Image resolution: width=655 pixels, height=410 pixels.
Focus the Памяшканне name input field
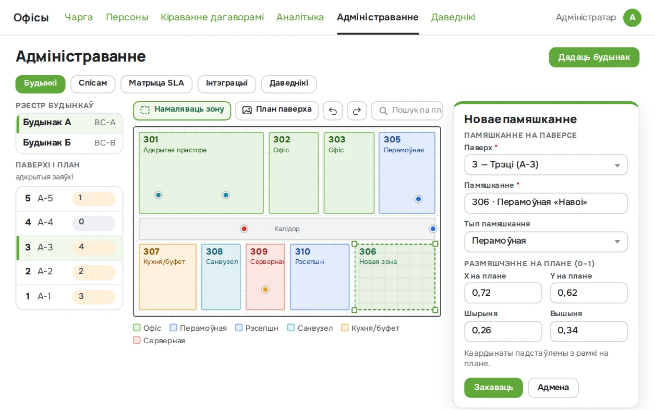click(546, 203)
